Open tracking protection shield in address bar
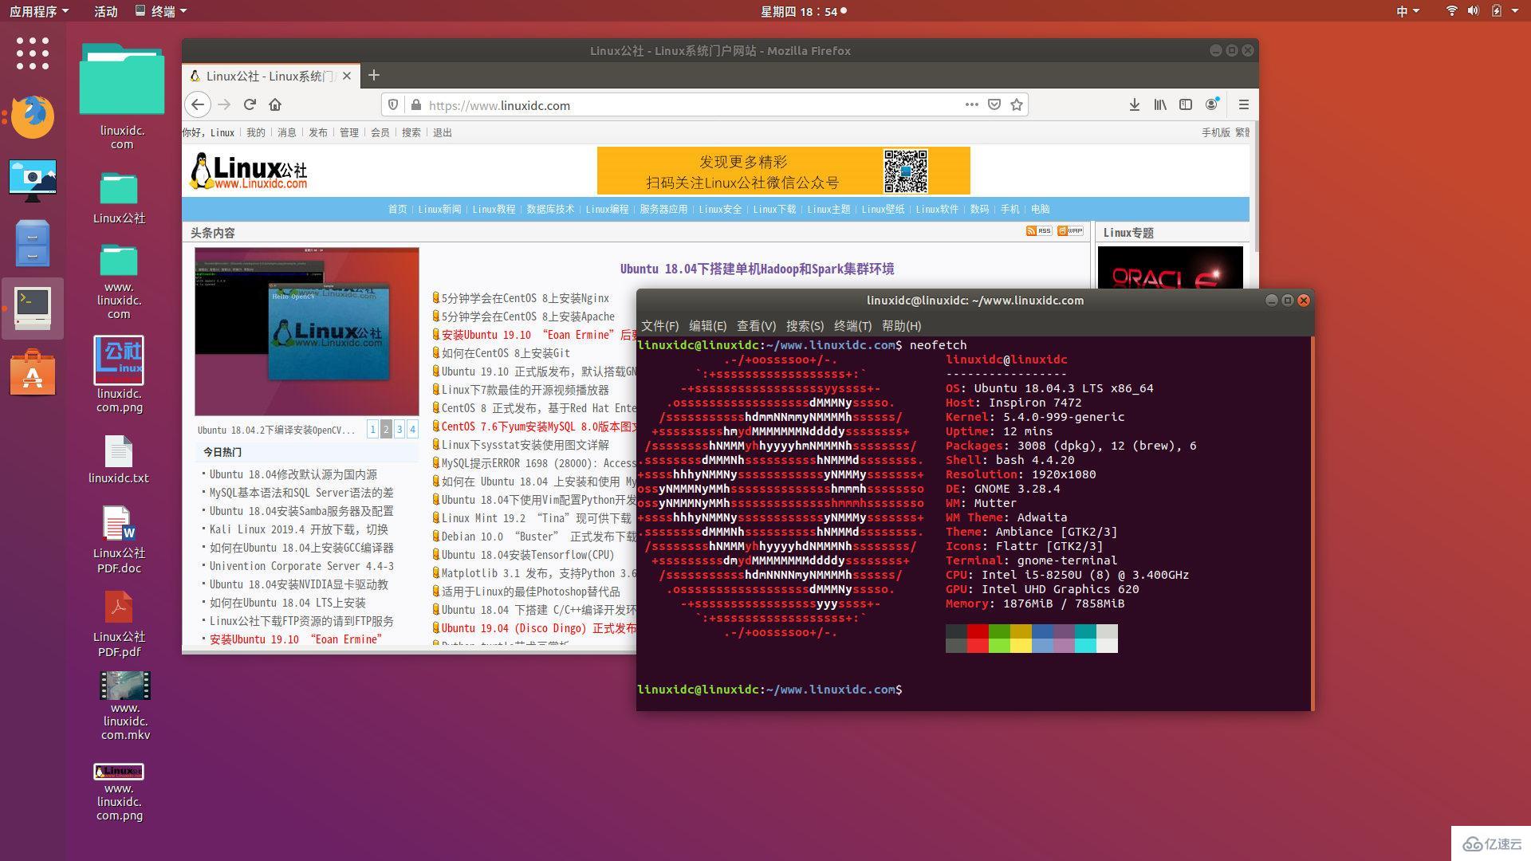Viewport: 1531px width, 861px height. [393, 104]
